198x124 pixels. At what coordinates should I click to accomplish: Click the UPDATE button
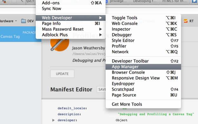[x=62, y=74]
